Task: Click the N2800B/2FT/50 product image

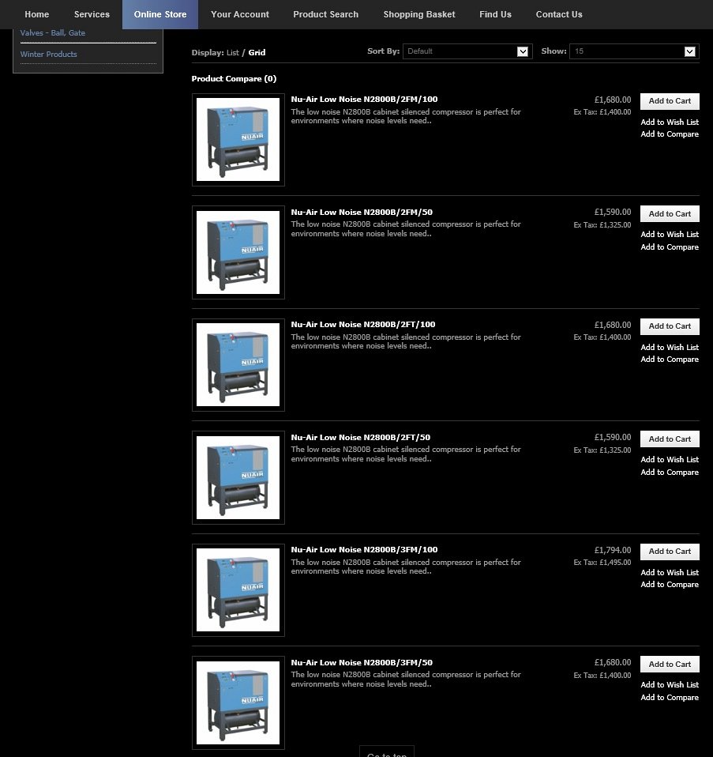Action: [x=238, y=477]
